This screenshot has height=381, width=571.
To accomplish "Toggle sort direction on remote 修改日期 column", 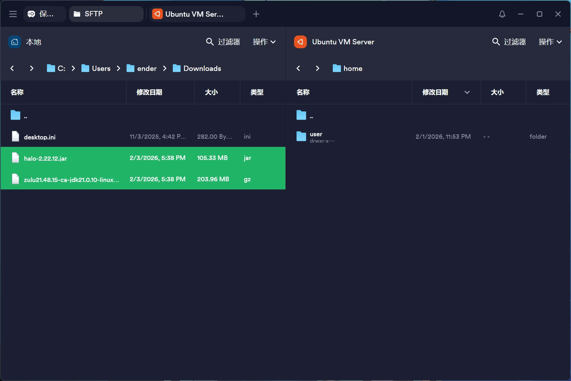I will click(467, 92).
